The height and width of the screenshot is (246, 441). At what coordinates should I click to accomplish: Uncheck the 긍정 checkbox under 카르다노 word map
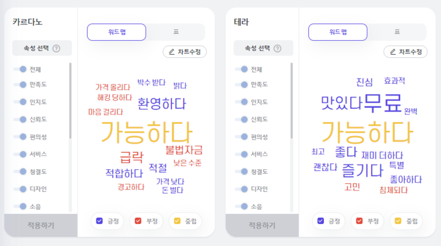pos(100,221)
